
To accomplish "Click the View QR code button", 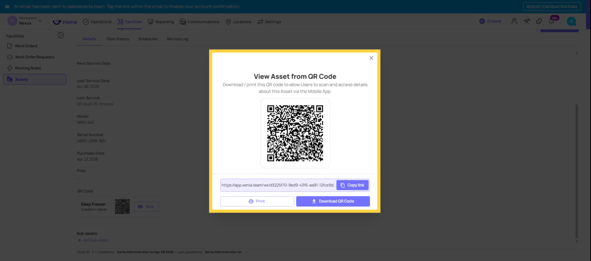I will 146,207.
